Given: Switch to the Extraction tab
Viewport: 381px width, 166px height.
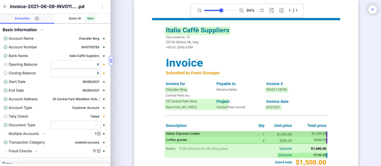Looking at the screenshot, I should click(x=22, y=19).
